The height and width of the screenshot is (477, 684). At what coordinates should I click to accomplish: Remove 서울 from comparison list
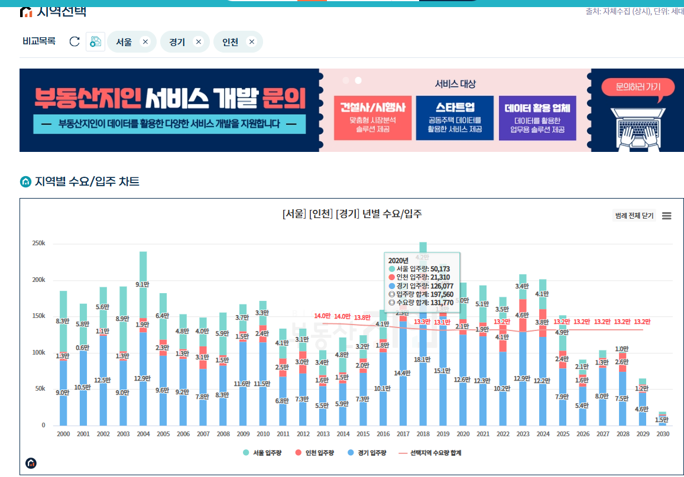[x=145, y=42]
